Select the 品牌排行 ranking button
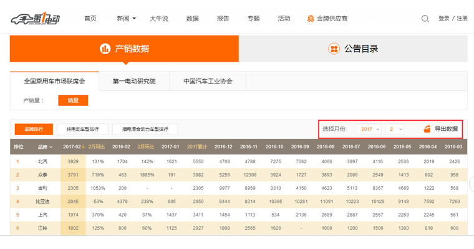The image size is (474, 249). [x=34, y=129]
